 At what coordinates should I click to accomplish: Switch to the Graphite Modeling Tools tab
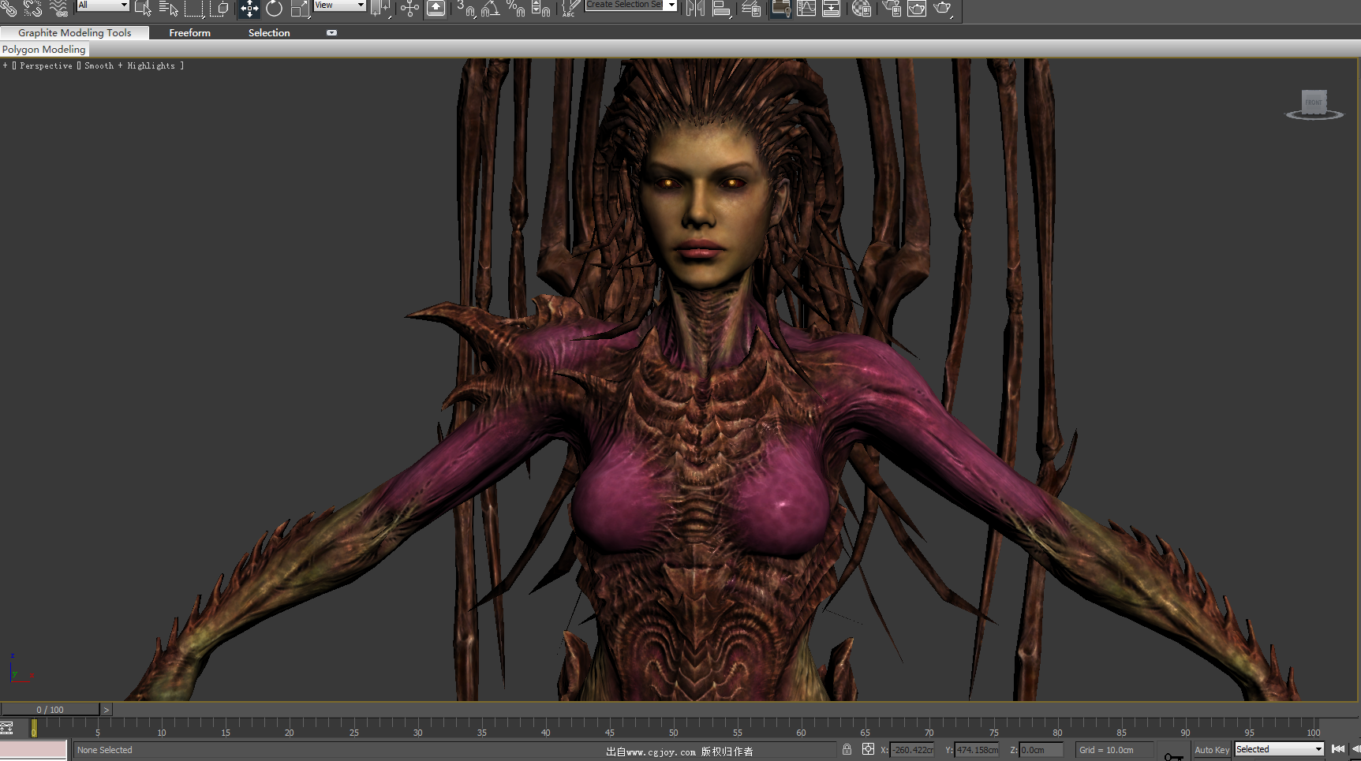[x=74, y=32]
